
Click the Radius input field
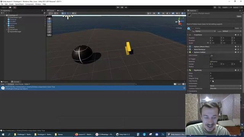click(226, 67)
